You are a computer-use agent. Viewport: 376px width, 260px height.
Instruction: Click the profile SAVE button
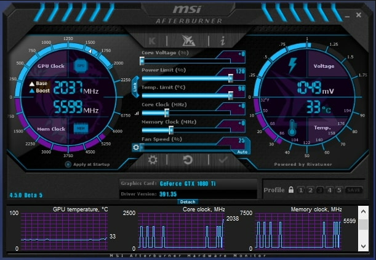click(x=354, y=190)
